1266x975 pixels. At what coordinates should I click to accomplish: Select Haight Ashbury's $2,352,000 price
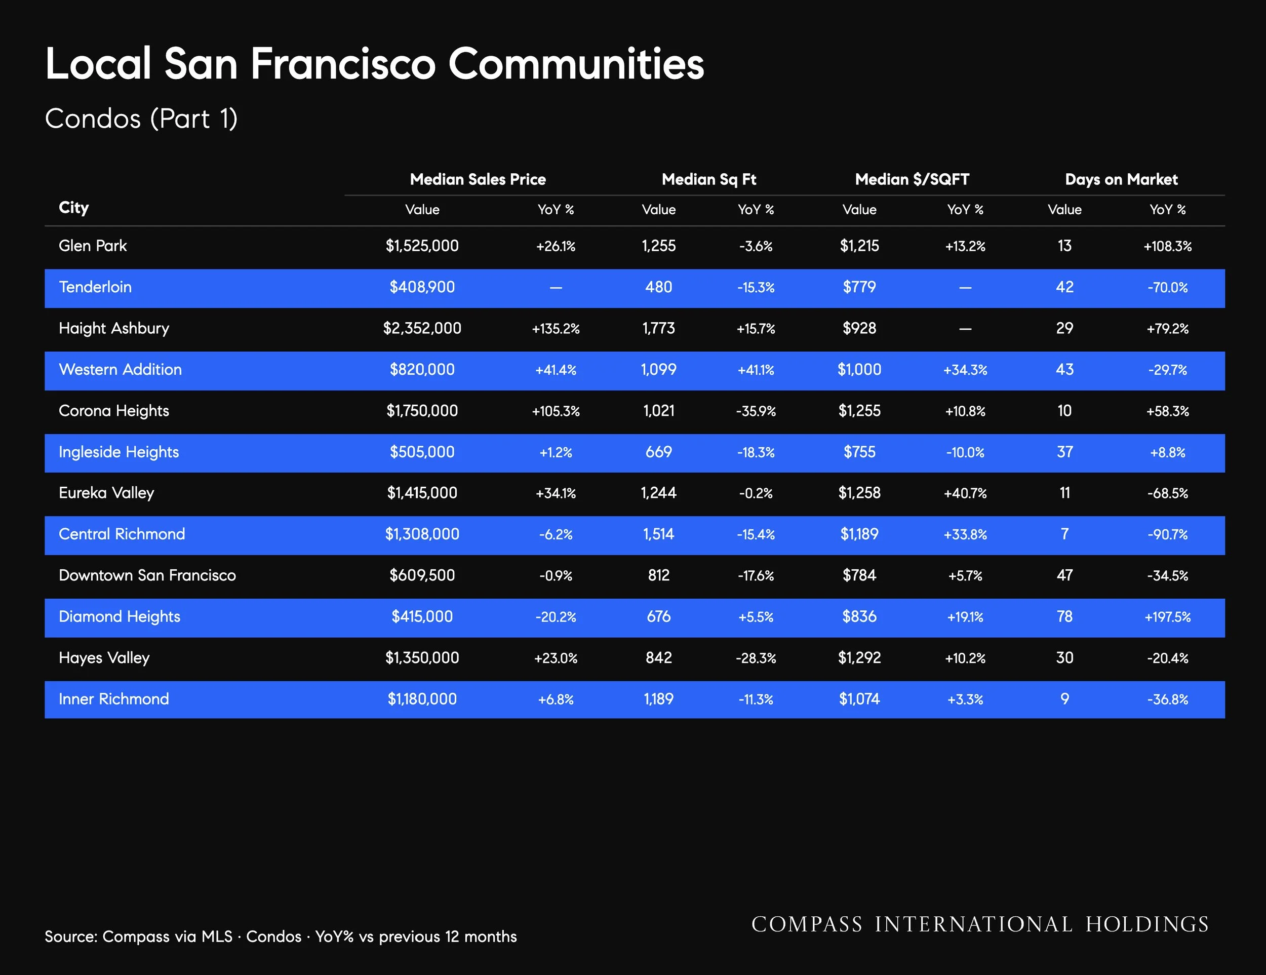[x=422, y=329]
